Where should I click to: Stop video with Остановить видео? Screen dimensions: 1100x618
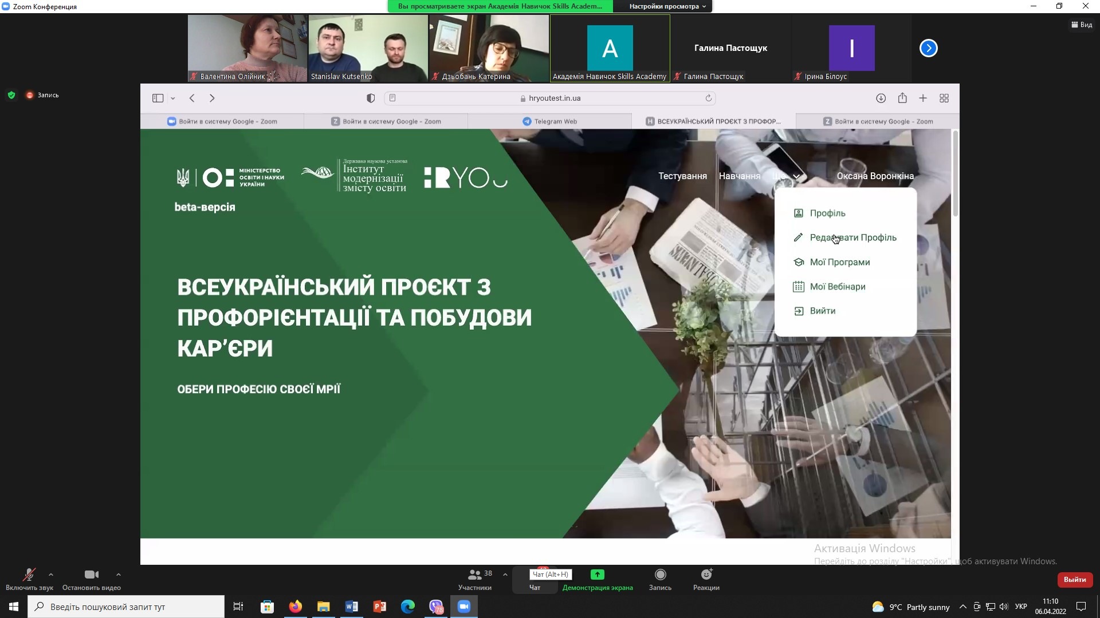click(91, 576)
